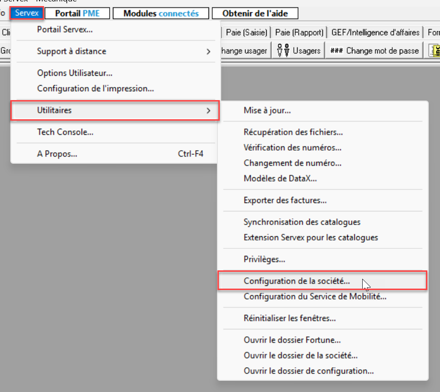The width and height of the screenshot is (440, 392).
Task: Open Tech Console from Servex menu
Action: coord(65,132)
